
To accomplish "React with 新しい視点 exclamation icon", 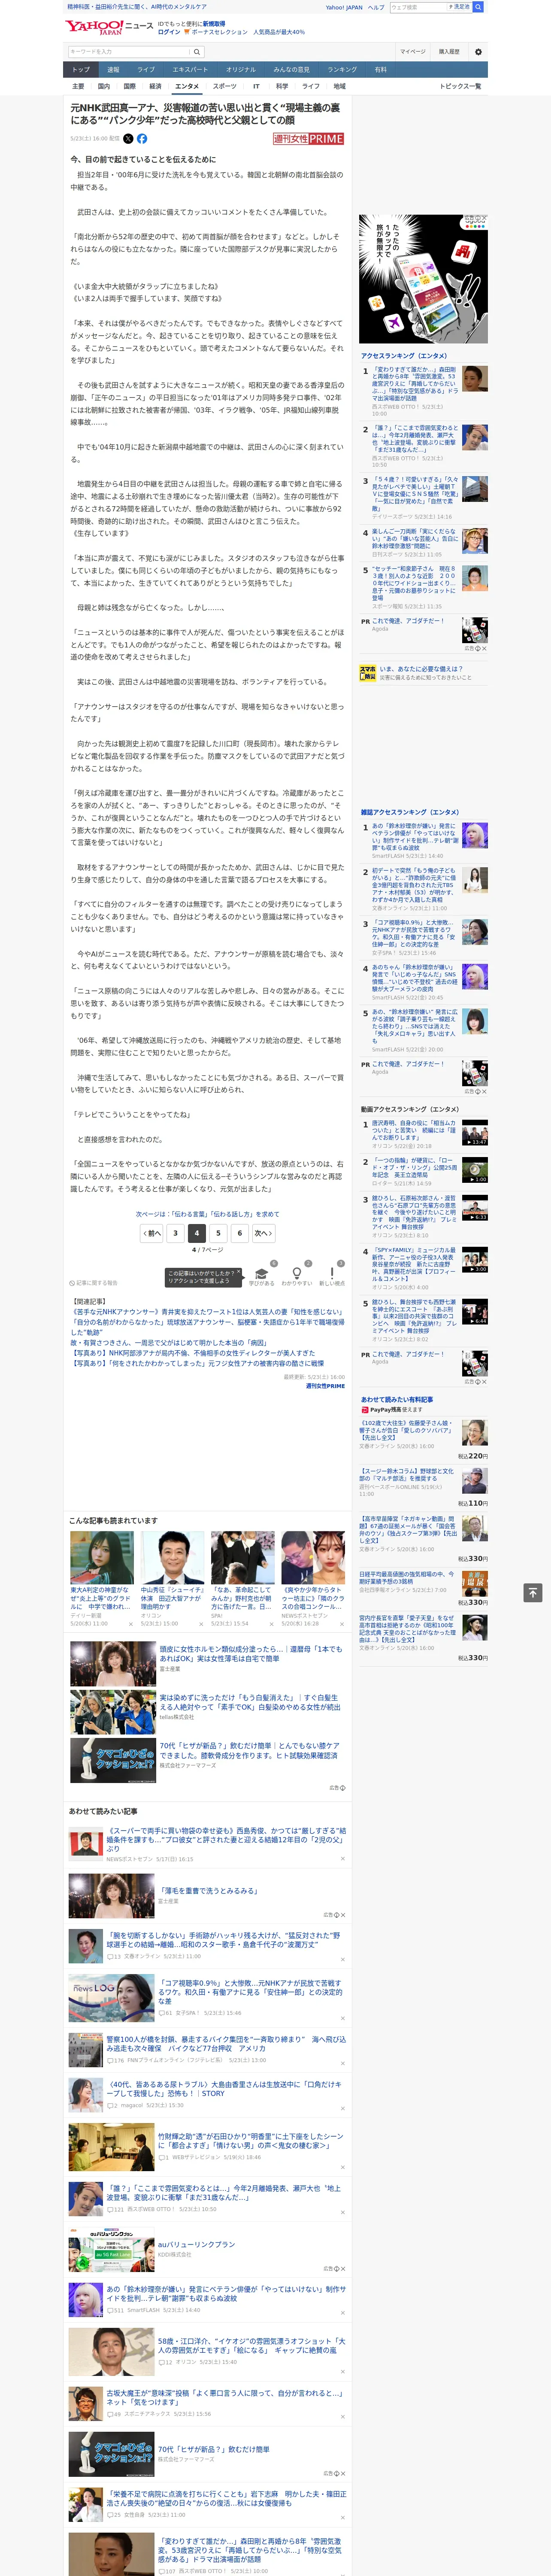I will click(332, 1273).
